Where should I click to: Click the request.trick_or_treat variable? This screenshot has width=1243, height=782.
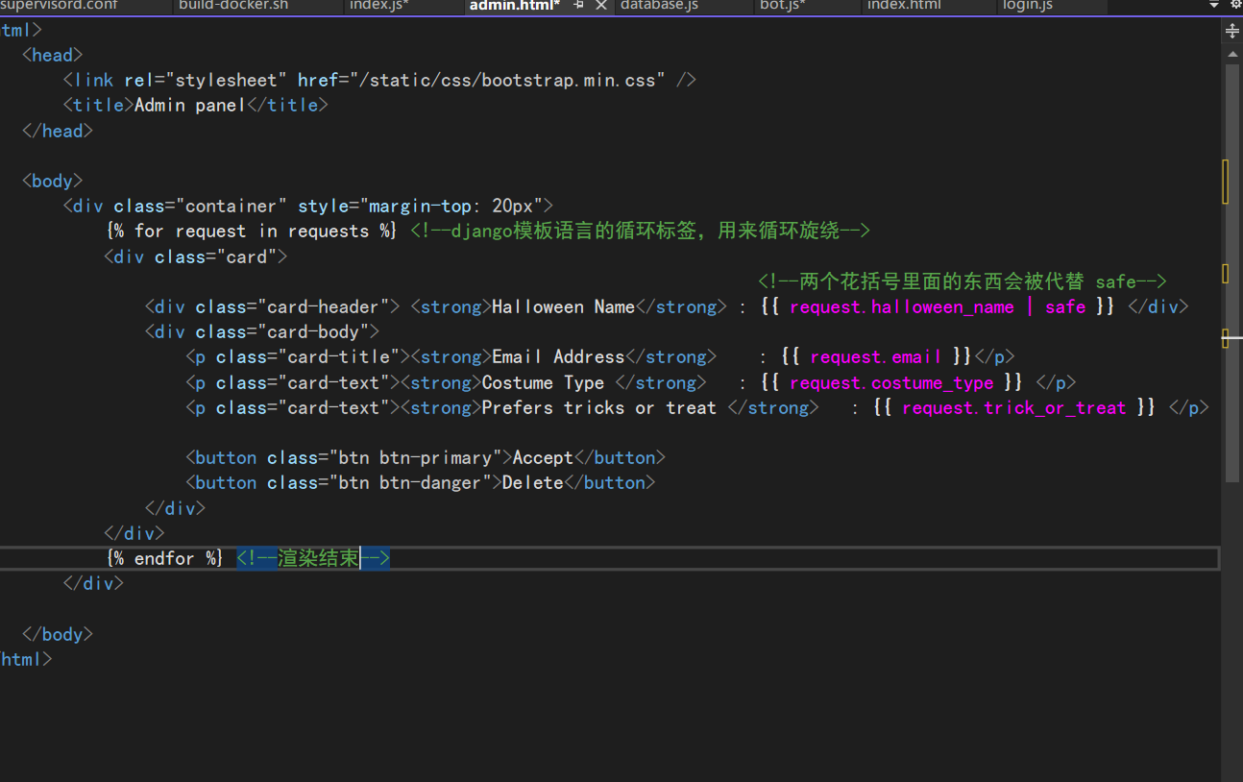(x=1013, y=407)
